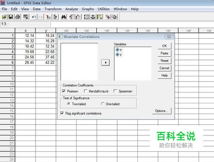Click the Reset button
Viewport: 214px width, 162px height.
click(164, 61)
